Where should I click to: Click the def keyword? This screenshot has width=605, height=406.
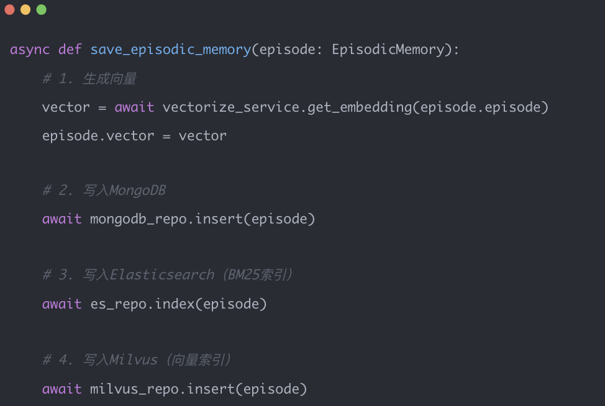point(70,50)
